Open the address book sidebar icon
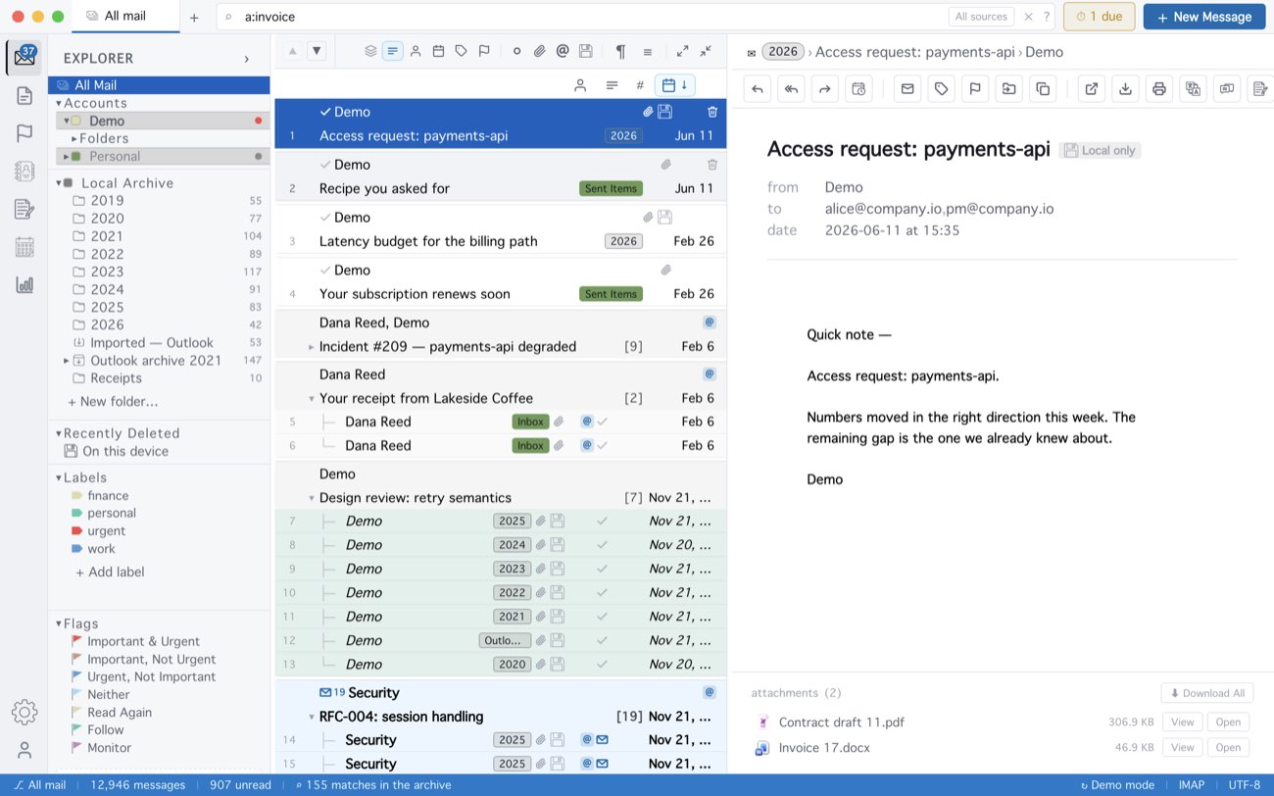This screenshot has width=1274, height=796. pyautogui.click(x=24, y=172)
